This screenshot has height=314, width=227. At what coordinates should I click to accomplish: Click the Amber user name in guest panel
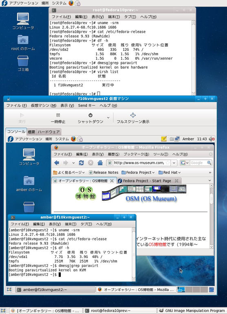188,139
